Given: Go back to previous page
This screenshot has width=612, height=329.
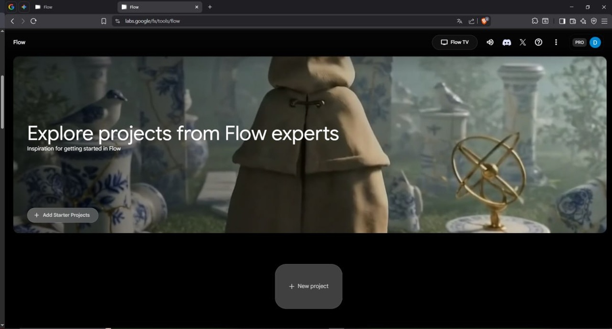Looking at the screenshot, I should click(x=13, y=21).
